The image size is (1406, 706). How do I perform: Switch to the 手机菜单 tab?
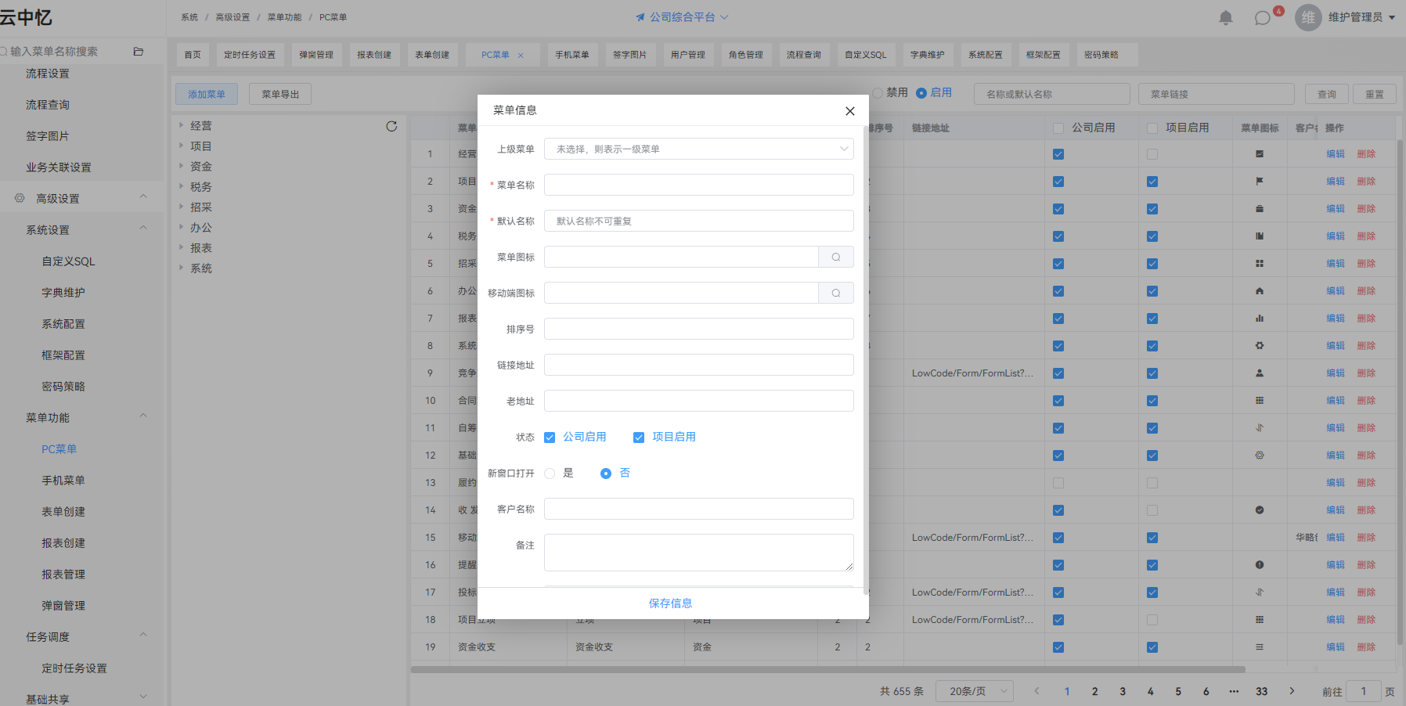click(572, 55)
